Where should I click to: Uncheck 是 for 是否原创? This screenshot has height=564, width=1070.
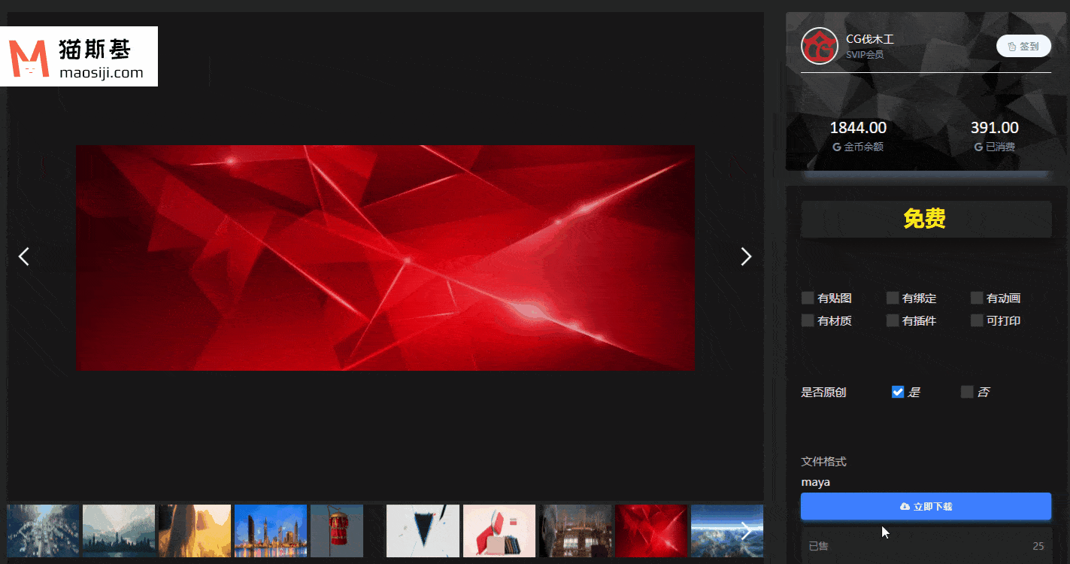(x=898, y=392)
